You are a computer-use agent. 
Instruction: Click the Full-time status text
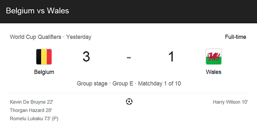coord(235,37)
